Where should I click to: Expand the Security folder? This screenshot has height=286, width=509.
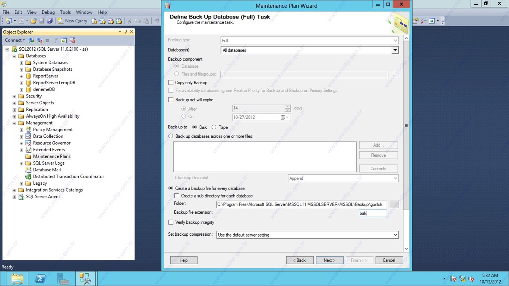pos(14,96)
